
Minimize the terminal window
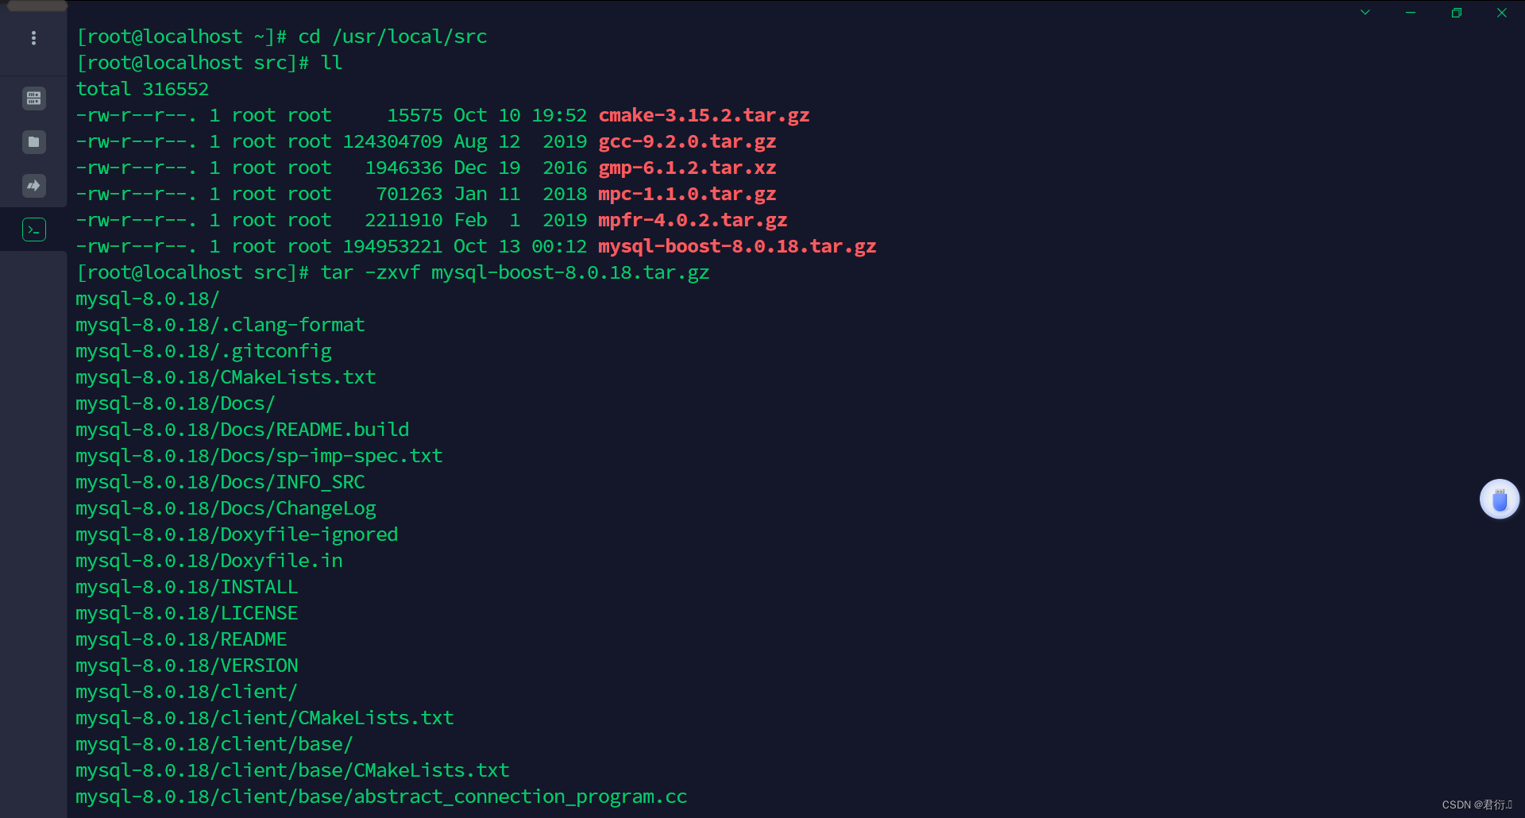1411,13
